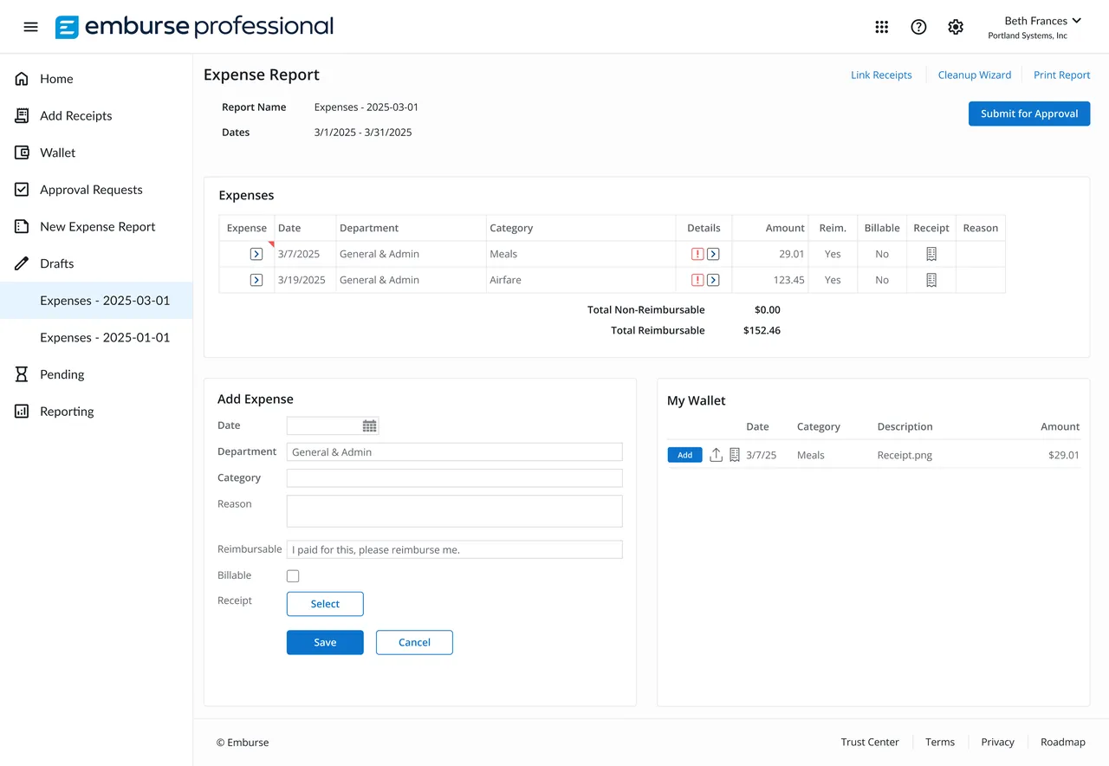
Task: Click the Drafts pencil icon
Action: point(22,263)
